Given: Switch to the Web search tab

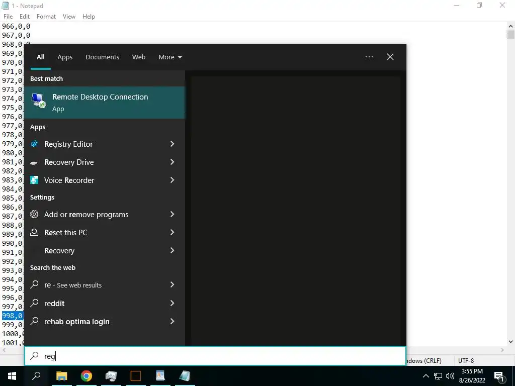Looking at the screenshot, I should coord(139,57).
